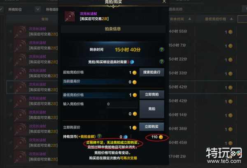Click the 搜索拍卖行 button

151,72
